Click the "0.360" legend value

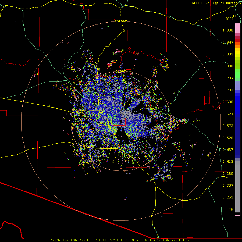point(228,174)
